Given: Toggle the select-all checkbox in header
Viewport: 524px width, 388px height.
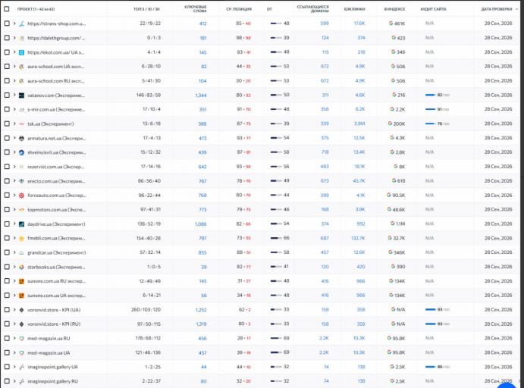Looking at the screenshot, I should tap(6, 9).
